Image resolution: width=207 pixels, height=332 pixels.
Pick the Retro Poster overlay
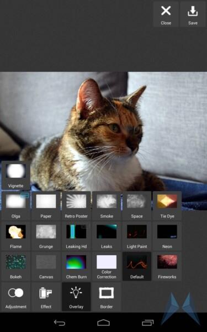point(76,206)
